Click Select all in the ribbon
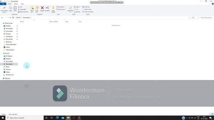This screenshot has width=214, height=120. click(x=86, y=7)
